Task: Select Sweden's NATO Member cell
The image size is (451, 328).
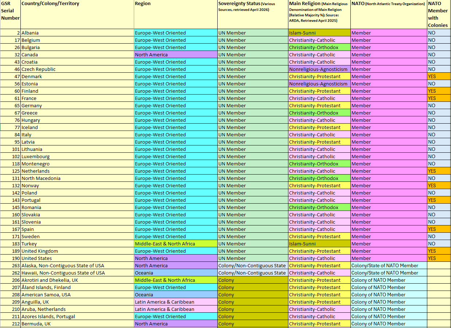Action: (x=389, y=236)
